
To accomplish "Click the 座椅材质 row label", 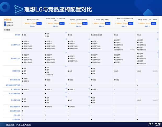I will (17, 35).
